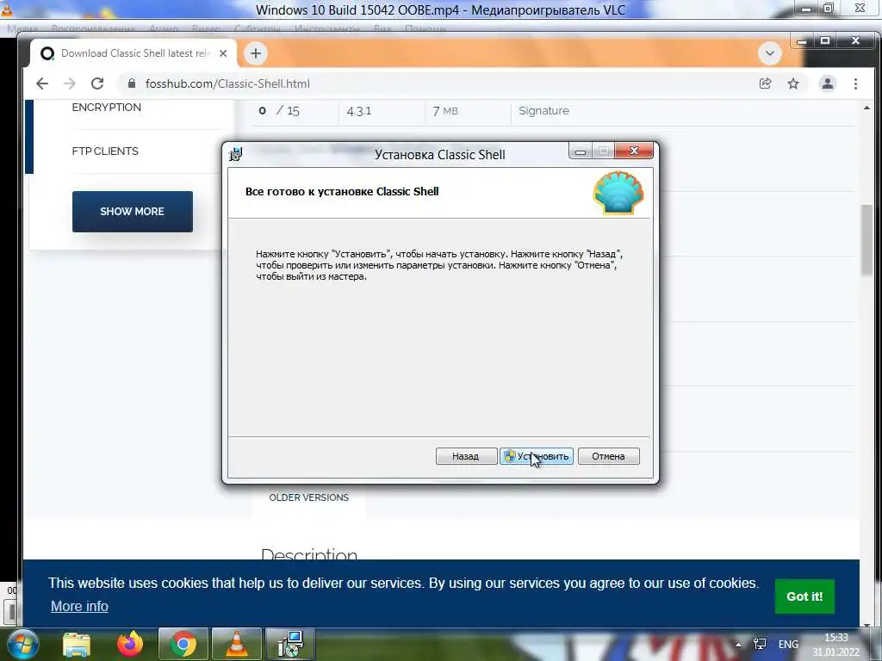Close the Download Classic Shell tab

(x=223, y=53)
